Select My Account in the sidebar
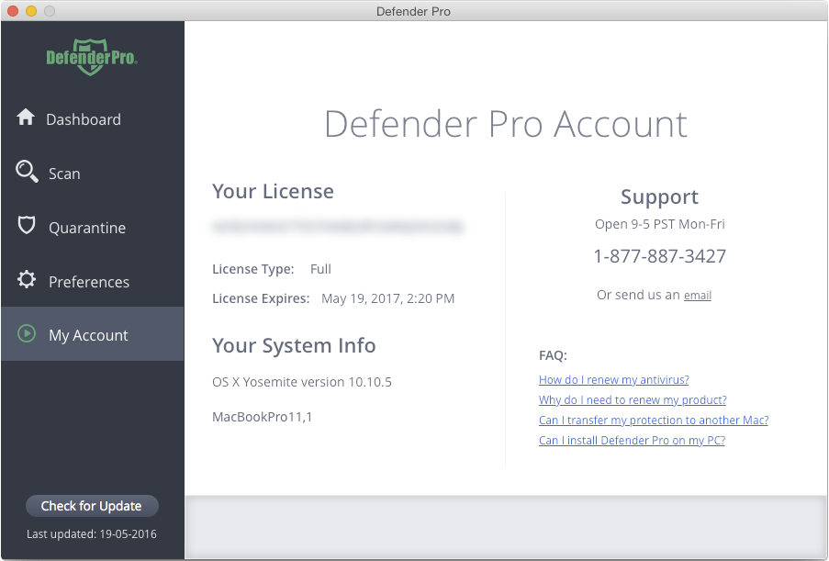Screen dimensions: 829x561 click(x=93, y=334)
